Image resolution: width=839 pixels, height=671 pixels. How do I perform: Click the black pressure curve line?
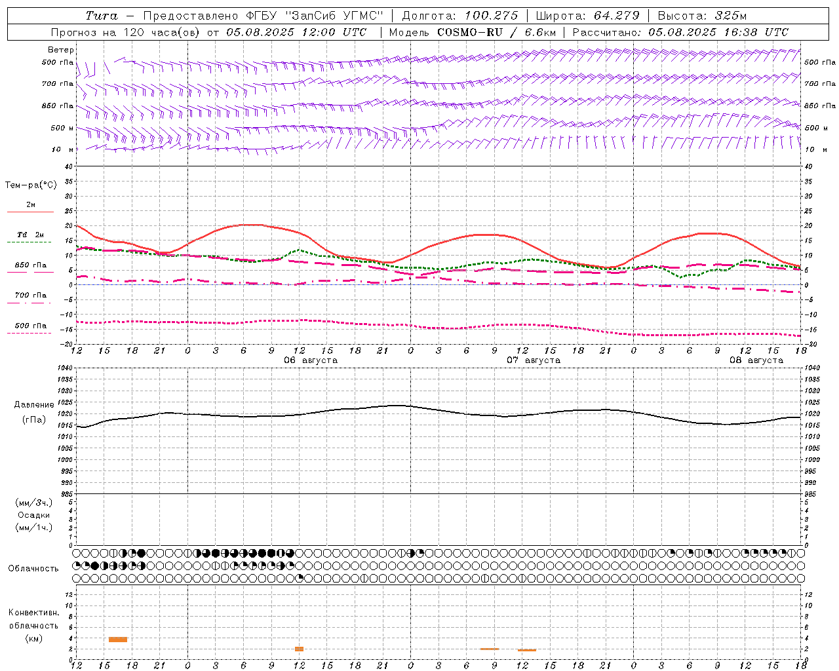(x=439, y=410)
